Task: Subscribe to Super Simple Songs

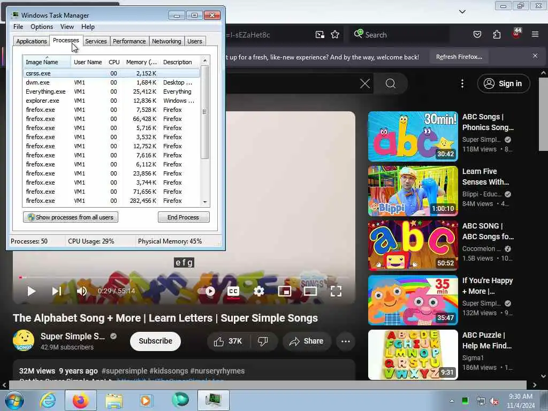Action: 155,341
